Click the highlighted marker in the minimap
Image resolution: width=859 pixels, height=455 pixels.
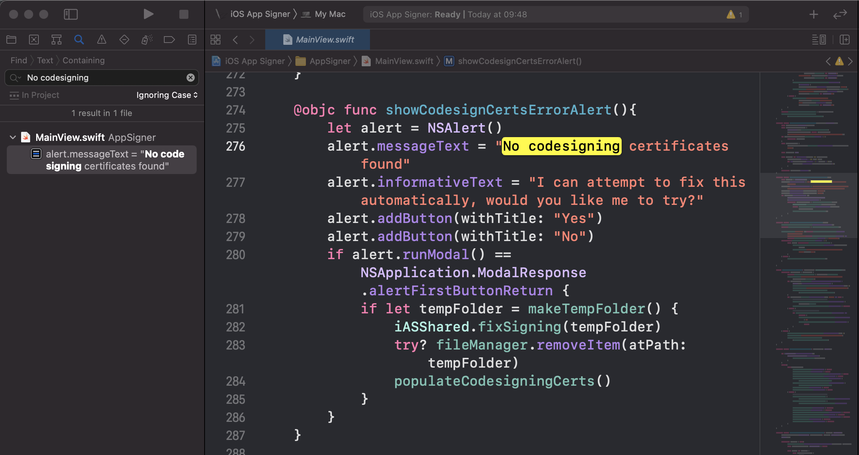[821, 182]
